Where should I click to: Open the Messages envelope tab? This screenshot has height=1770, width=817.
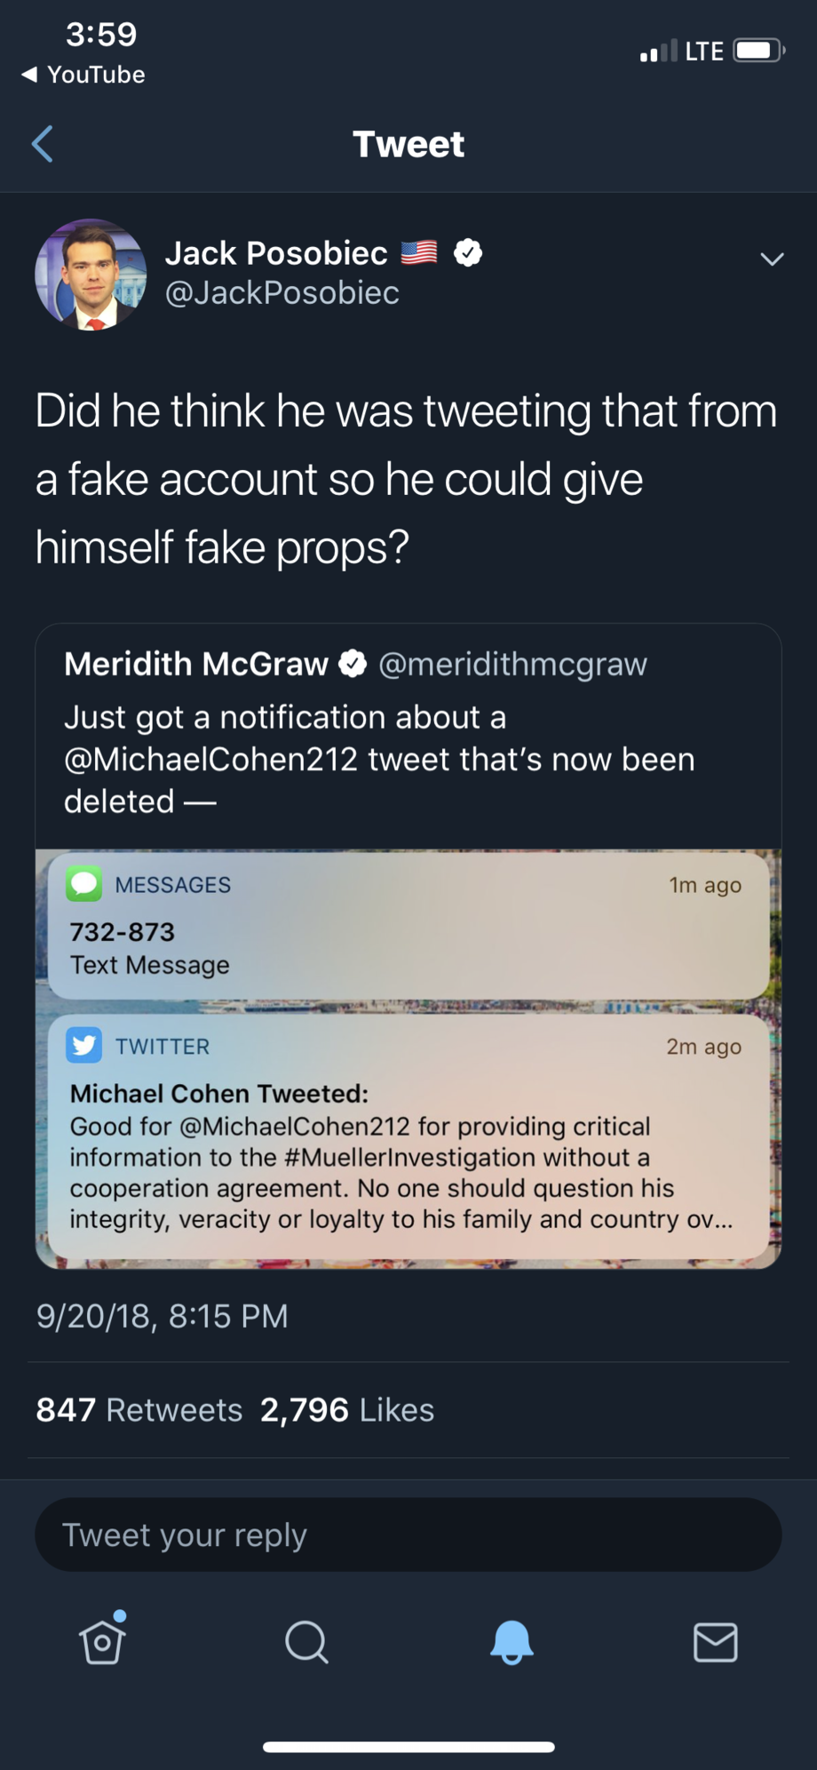click(715, 1641)
